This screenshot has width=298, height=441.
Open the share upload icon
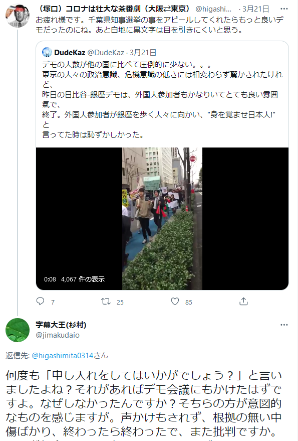click(x=243, y=301)
